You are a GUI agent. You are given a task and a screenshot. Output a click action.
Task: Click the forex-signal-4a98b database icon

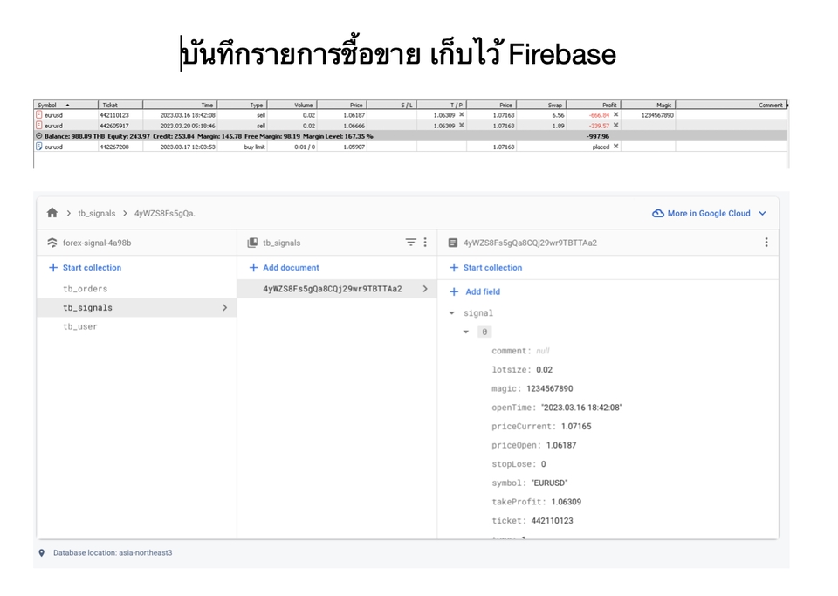coord(52,243)
